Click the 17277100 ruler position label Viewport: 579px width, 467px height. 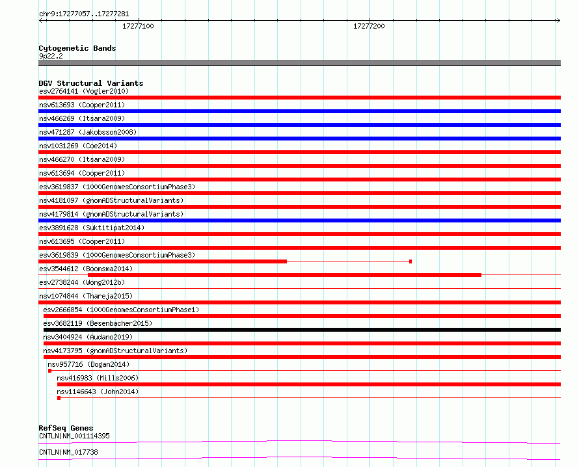[x=138, y=26]
